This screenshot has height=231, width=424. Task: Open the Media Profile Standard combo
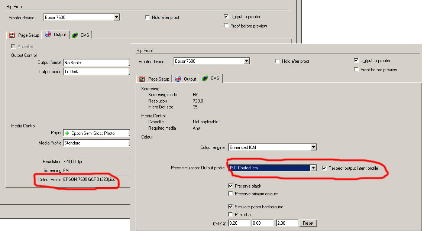click(96, 143)
